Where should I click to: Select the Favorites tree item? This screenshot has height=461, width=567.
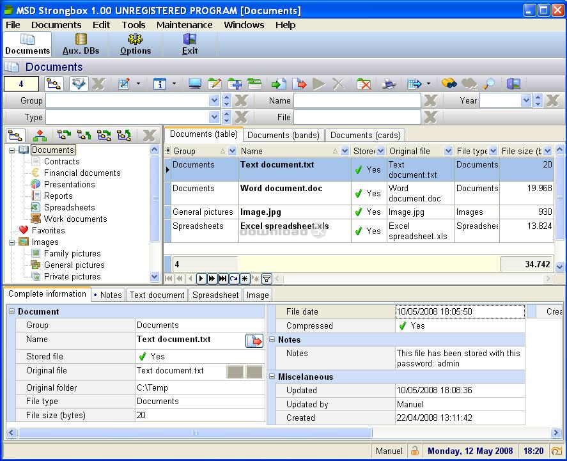[x=48, y=230]
